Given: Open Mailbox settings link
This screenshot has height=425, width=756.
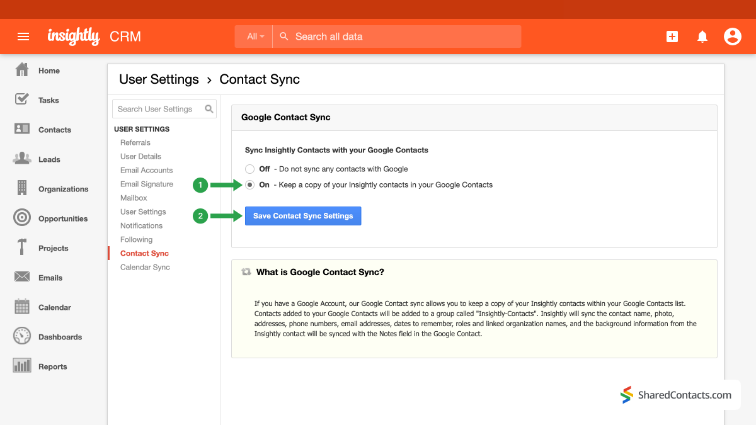Looking at the screenshot, I should pos(134,198).
